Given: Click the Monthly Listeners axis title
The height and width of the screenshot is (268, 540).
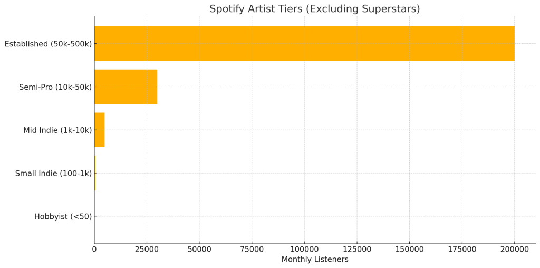Looking at the screenshot, I should click(x=315, y=260).
